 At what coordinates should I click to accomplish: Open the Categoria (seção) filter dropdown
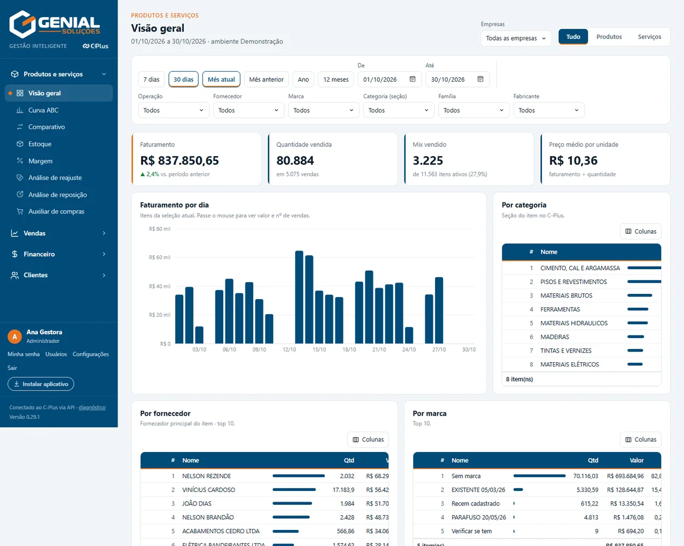[399, 110]
